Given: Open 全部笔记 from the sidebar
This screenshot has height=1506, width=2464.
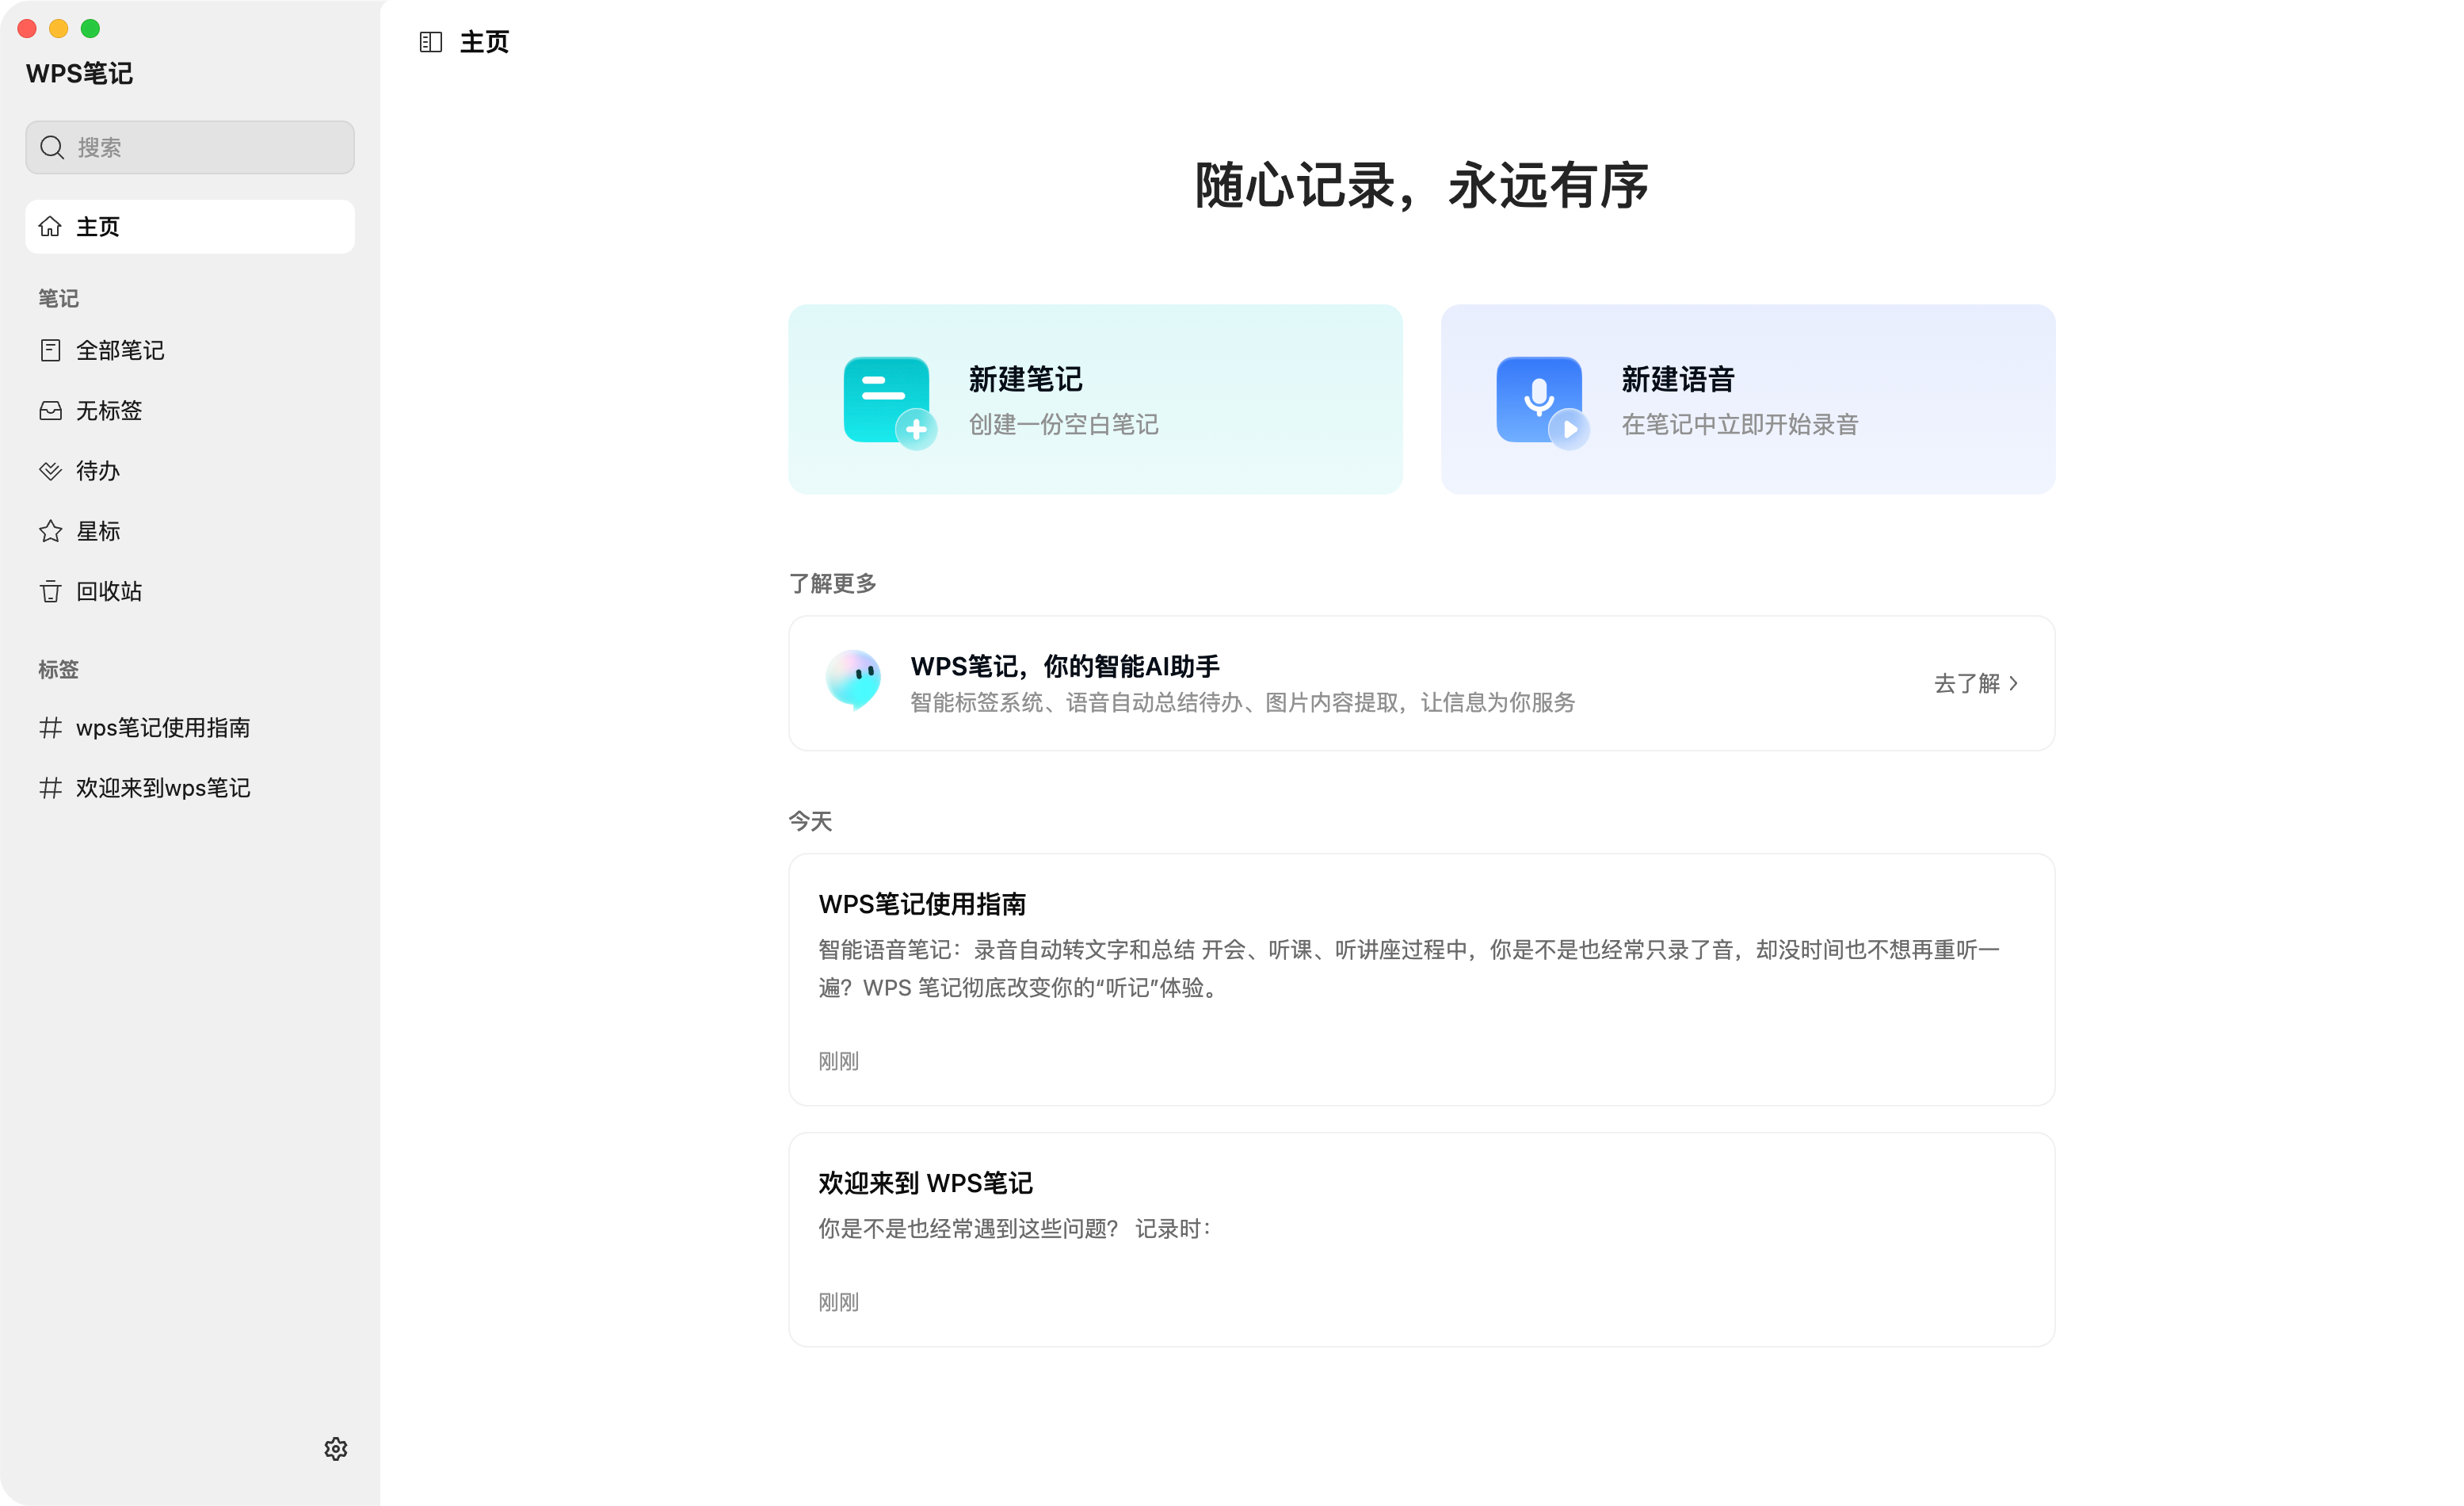Looking at the screenshot, I should click(x=120, y=350).
